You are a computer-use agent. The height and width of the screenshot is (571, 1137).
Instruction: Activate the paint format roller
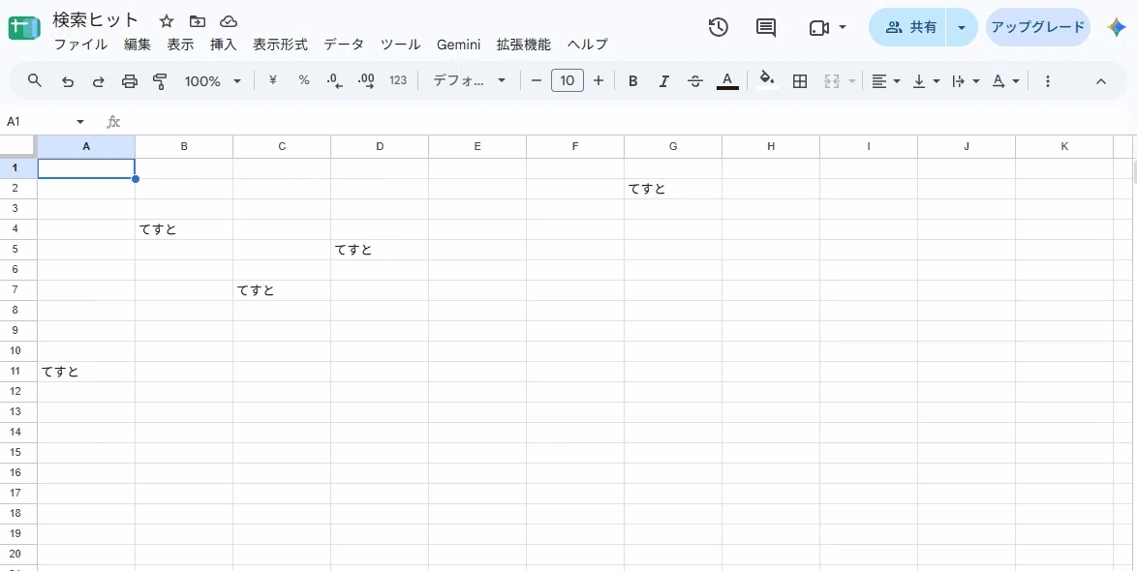(x=160, y=81)
